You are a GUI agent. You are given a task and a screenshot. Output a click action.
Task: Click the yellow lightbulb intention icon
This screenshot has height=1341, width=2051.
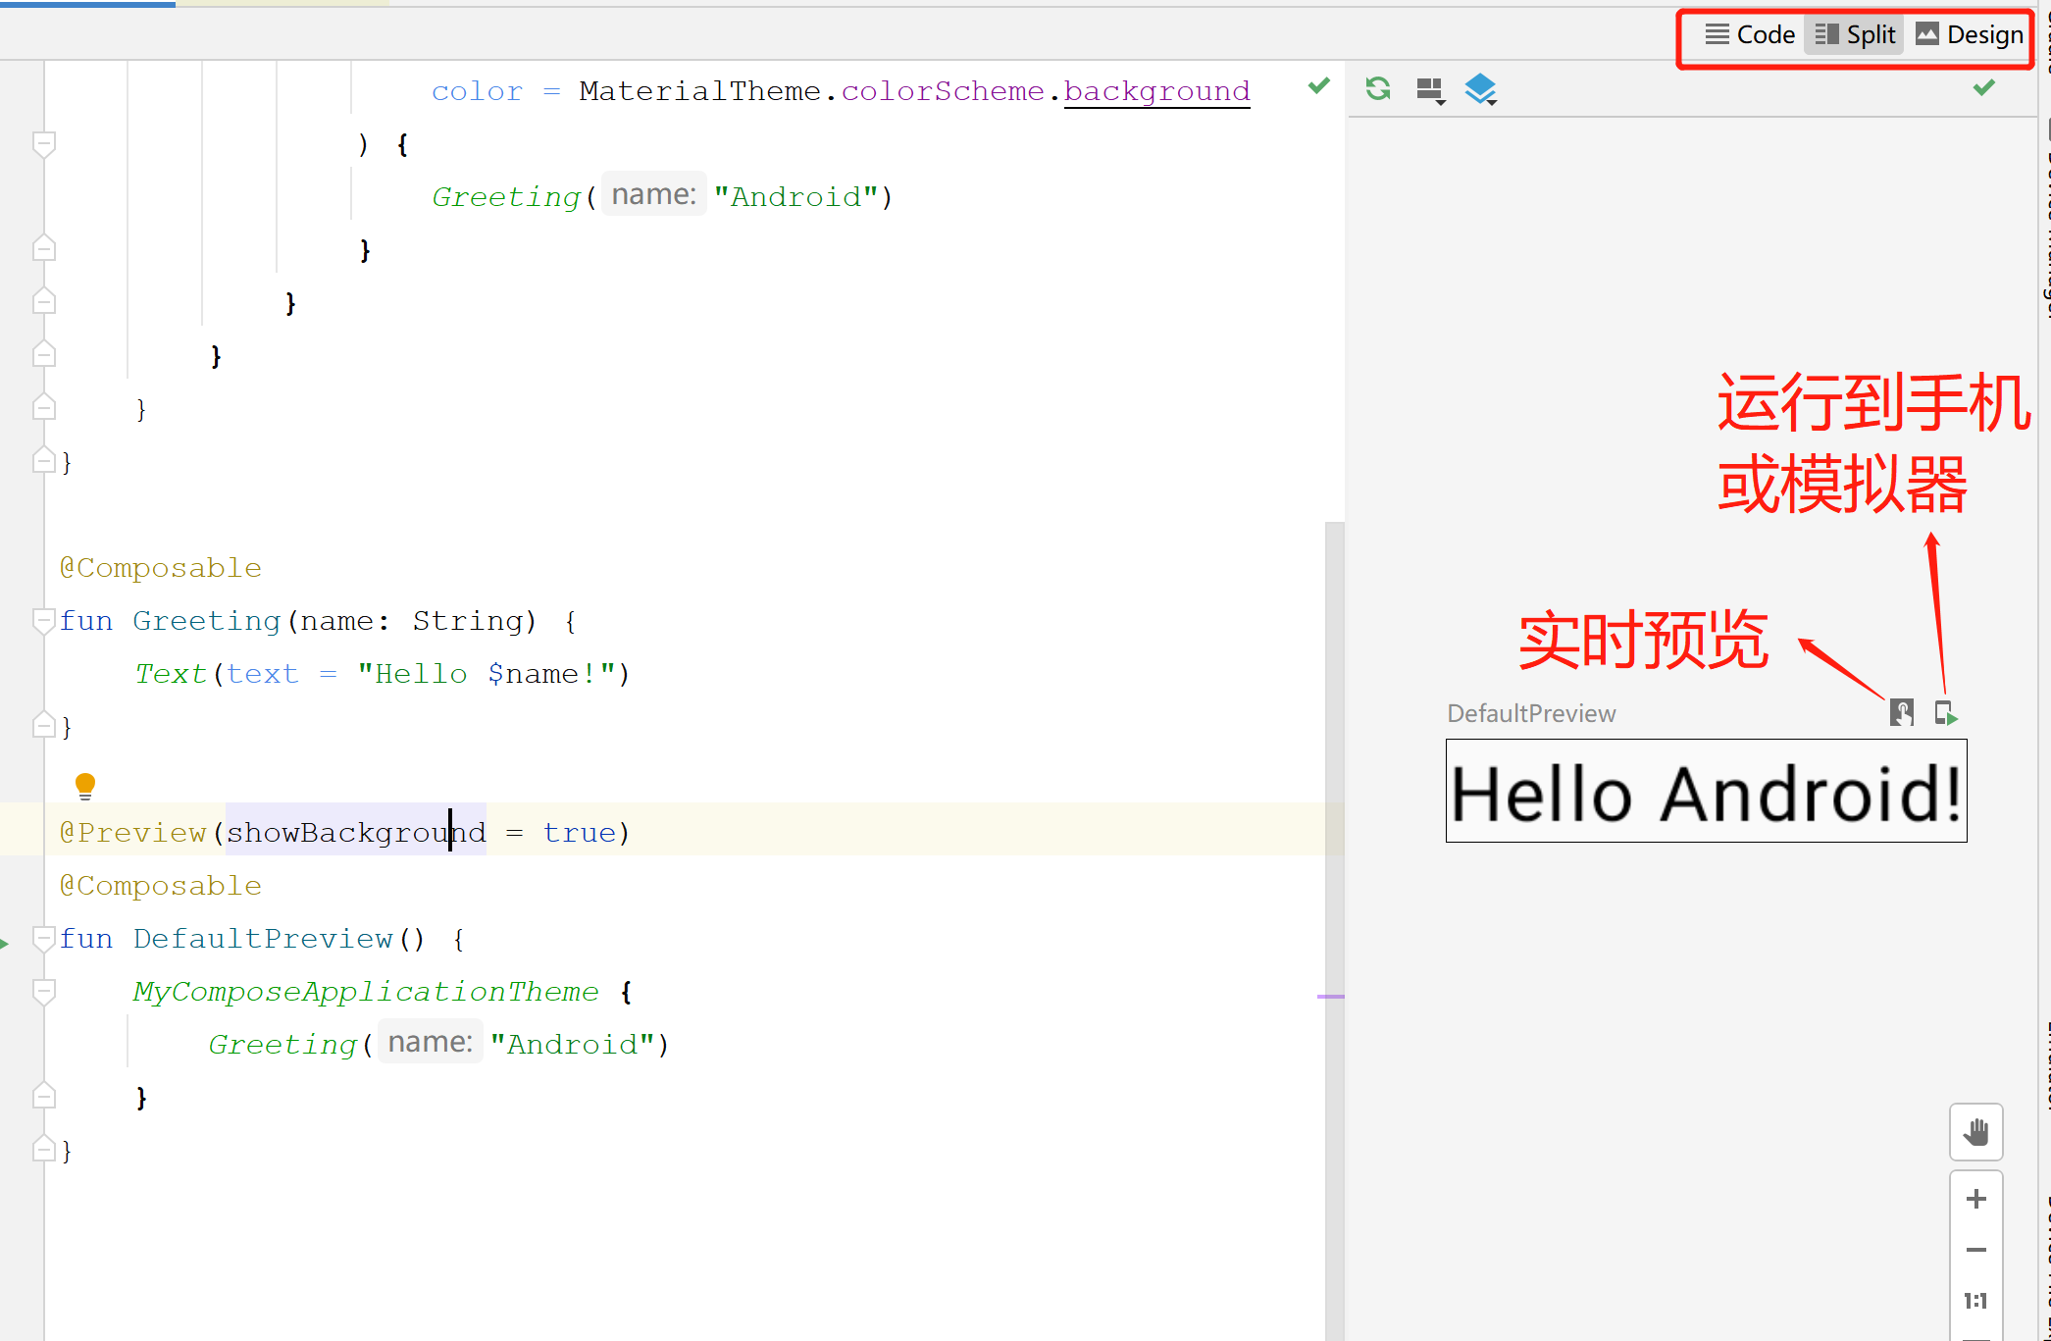[x=85, y=785]
